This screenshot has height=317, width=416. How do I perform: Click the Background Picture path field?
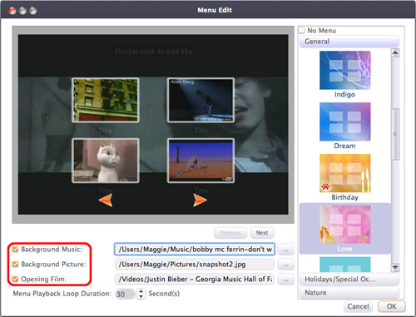195,265
